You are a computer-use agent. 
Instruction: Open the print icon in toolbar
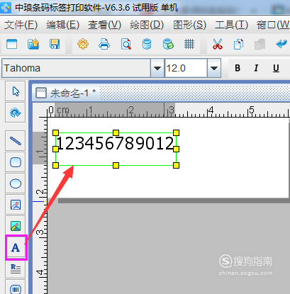point(104,44)
